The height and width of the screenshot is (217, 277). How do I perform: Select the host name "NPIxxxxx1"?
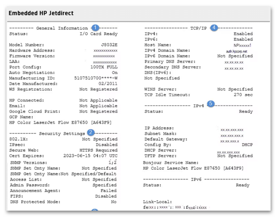242,45
